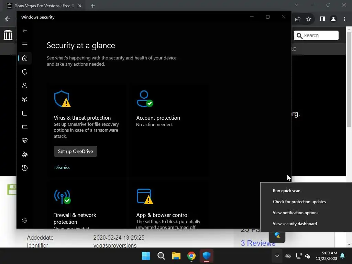Open 3 Reviews link in Chrome page
This screenshot has height=264, width=352.
(258, 243)
